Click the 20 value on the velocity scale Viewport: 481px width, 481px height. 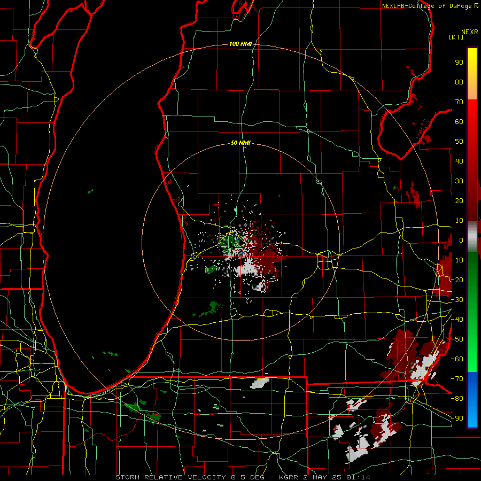[459, 201]
